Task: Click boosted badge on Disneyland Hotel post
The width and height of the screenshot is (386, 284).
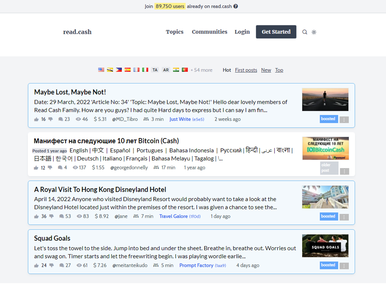Action: (329, 216)
